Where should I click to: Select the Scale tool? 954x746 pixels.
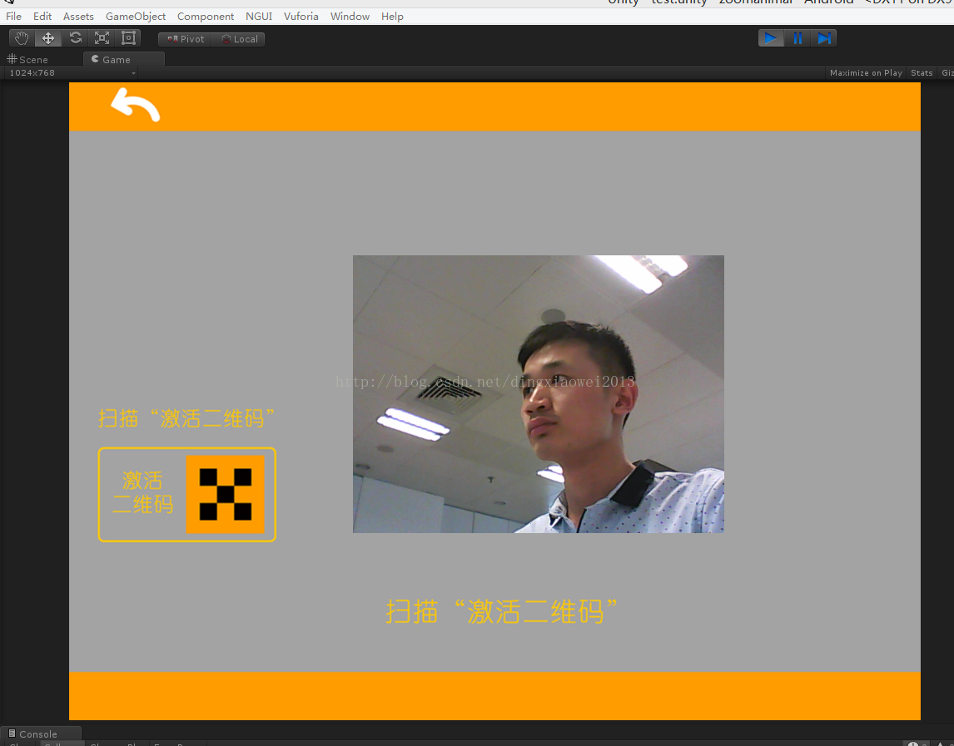[102, 38]
